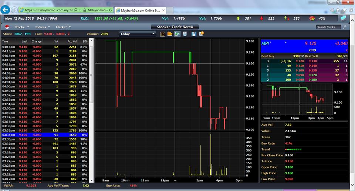Click the chart analysis toolbar icon
355x191 pixels.
[162, 34]
